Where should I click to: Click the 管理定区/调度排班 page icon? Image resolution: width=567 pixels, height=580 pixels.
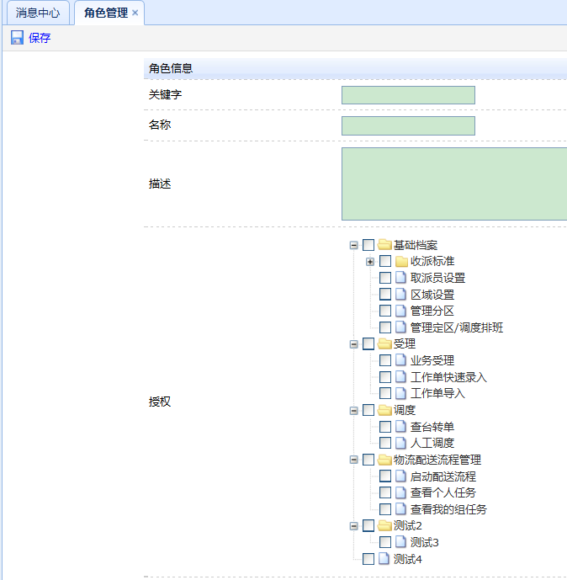[x=400, y=327]
